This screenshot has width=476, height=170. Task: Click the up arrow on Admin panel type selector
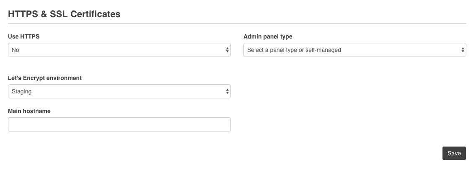[x=463, y=48]
